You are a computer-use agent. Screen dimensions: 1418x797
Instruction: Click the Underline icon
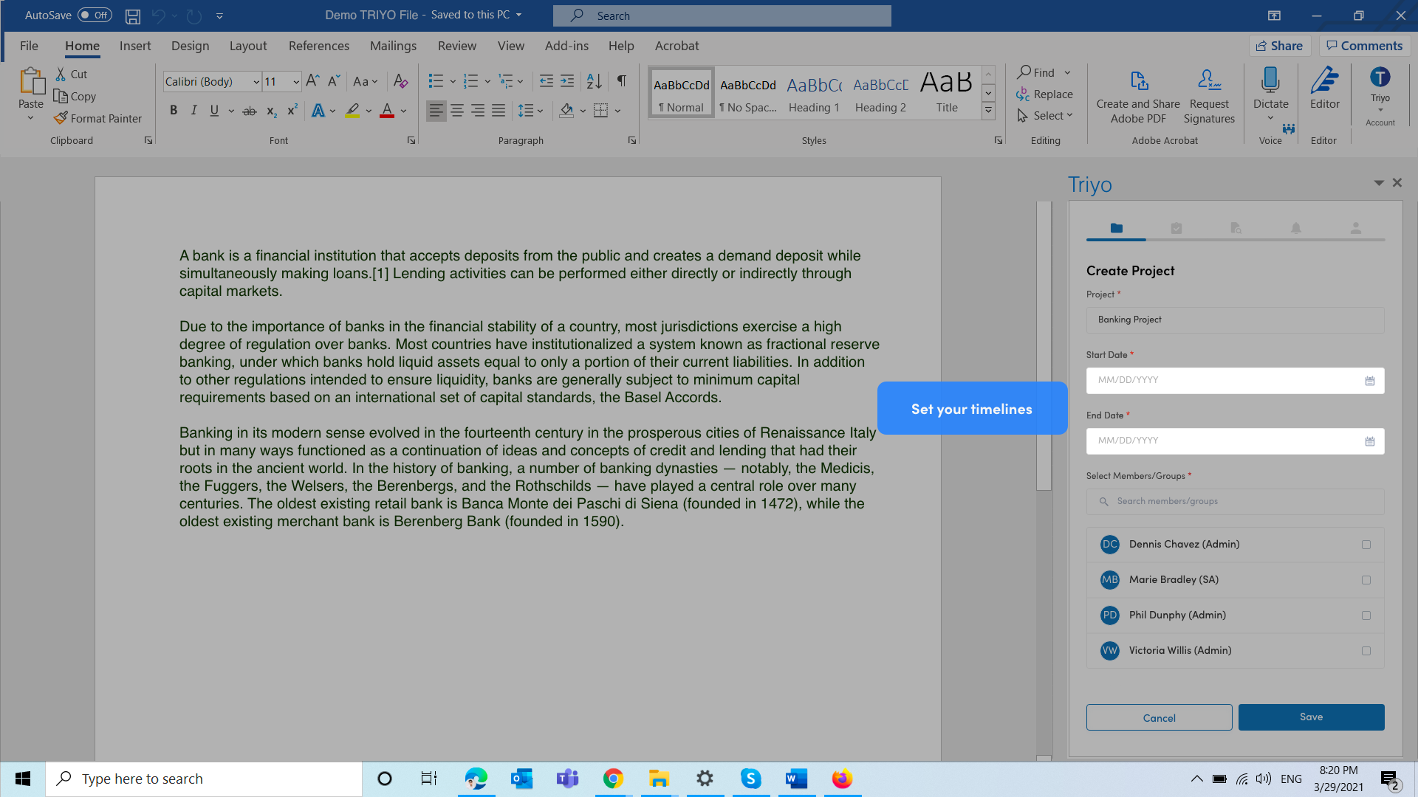(214, 111)
